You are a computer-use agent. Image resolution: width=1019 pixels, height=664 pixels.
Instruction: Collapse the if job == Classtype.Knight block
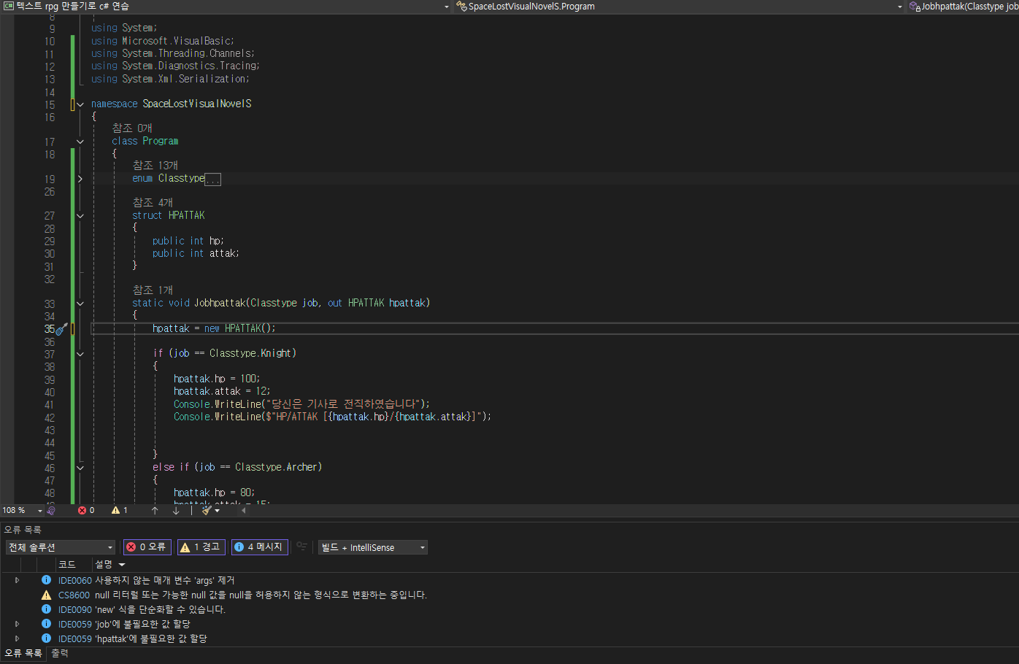coord(80,354)
